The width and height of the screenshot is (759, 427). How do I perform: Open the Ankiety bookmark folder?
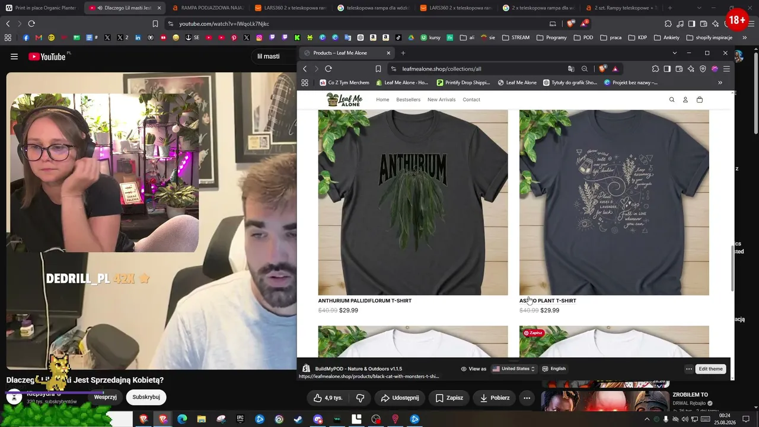point(666,37)
